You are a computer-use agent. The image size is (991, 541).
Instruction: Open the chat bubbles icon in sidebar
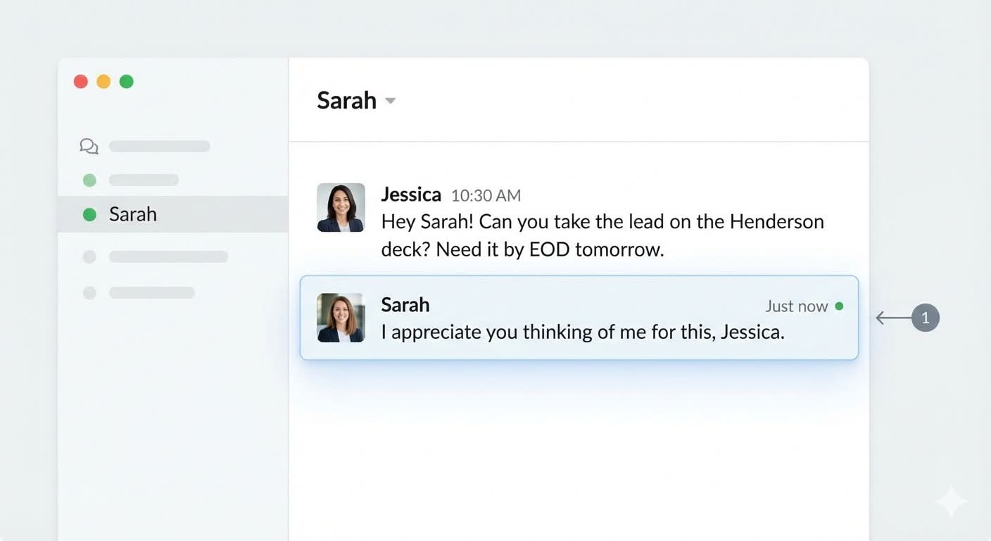pos(89,147)
